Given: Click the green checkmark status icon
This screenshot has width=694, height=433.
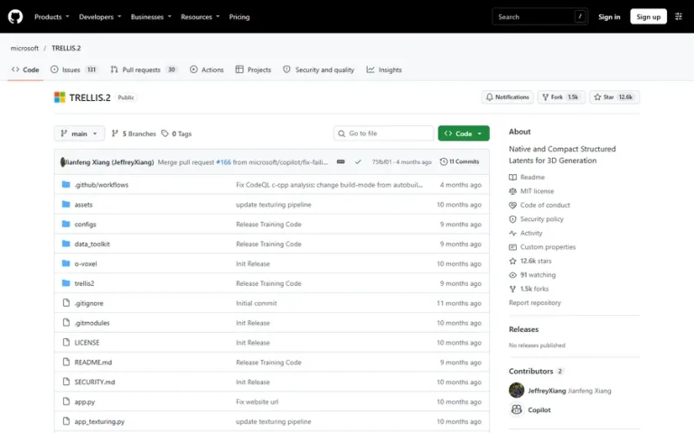Looking at the screenshot, I should coord(358,161).
